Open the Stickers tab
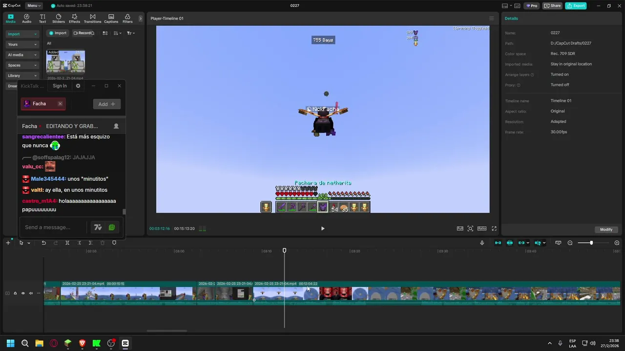The height and width of the screenshot is (351, 625). [59, 19]
